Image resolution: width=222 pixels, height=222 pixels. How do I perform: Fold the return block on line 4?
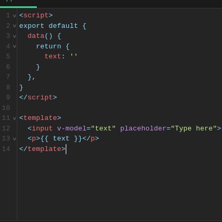14,46
